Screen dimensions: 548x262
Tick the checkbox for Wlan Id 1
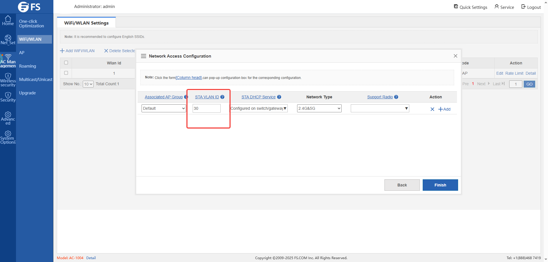click(66, 73)
